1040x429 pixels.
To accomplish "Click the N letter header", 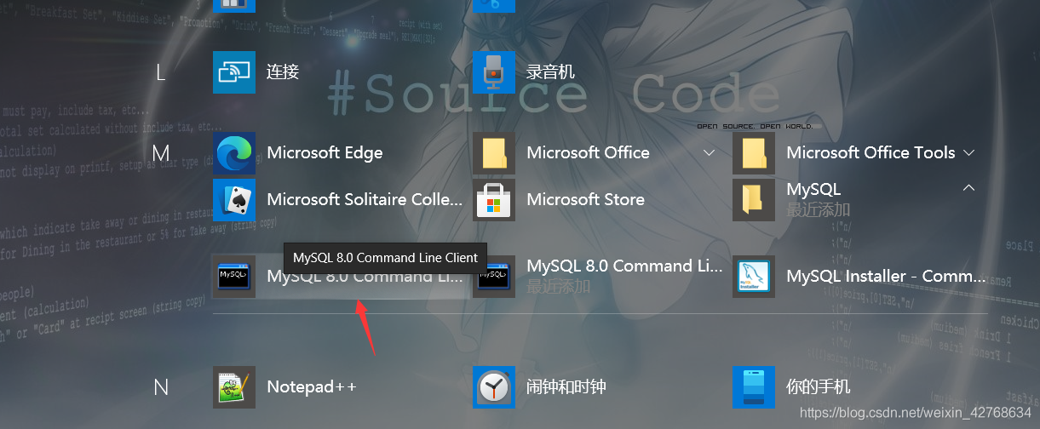I will [x=161, y=388].
